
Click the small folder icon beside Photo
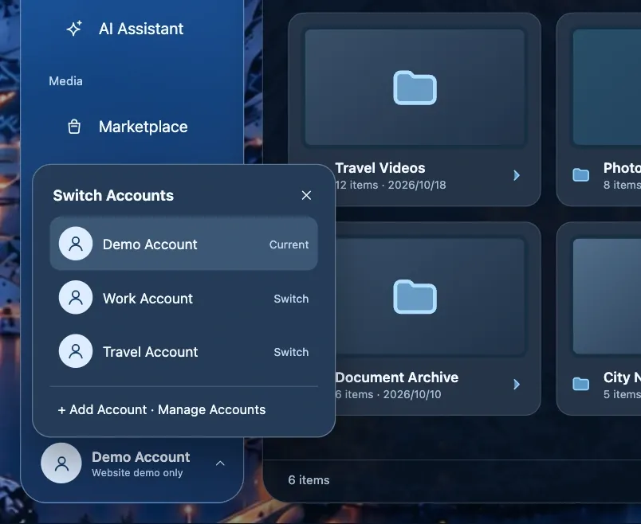click(x=581, y=175)
